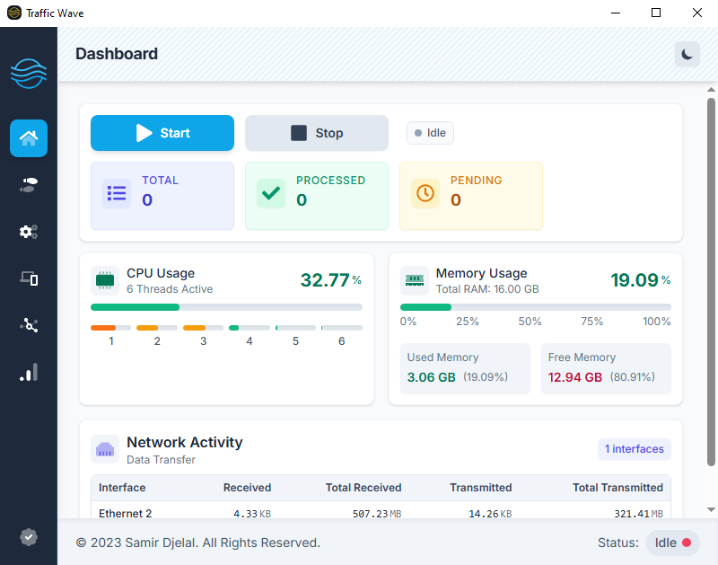Click thread 3 usage bar
This screenshot has width=718, height=565.
(x=204, y=328)
